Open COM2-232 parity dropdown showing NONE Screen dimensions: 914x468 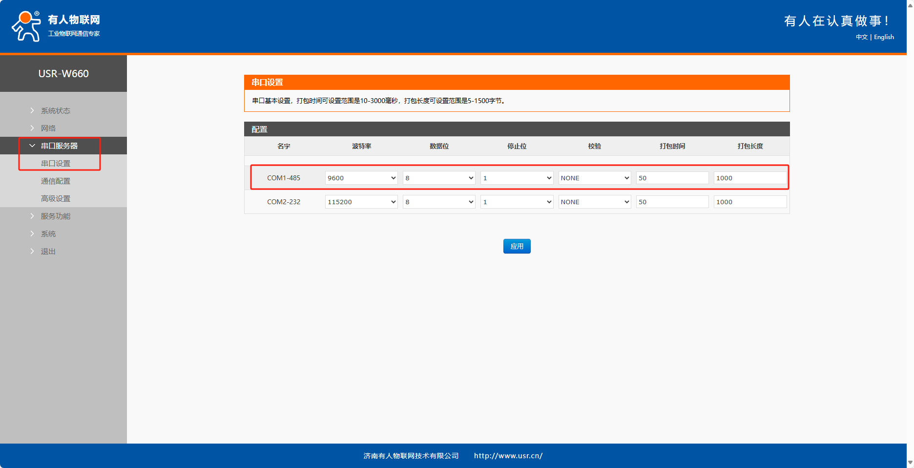pyautogui.click(x=594, y=202)
